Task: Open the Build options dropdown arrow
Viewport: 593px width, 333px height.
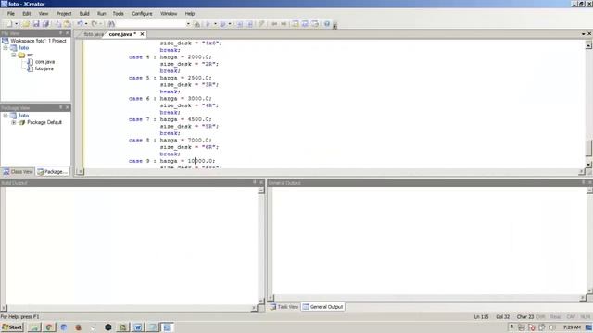Action: click(230, 24)
